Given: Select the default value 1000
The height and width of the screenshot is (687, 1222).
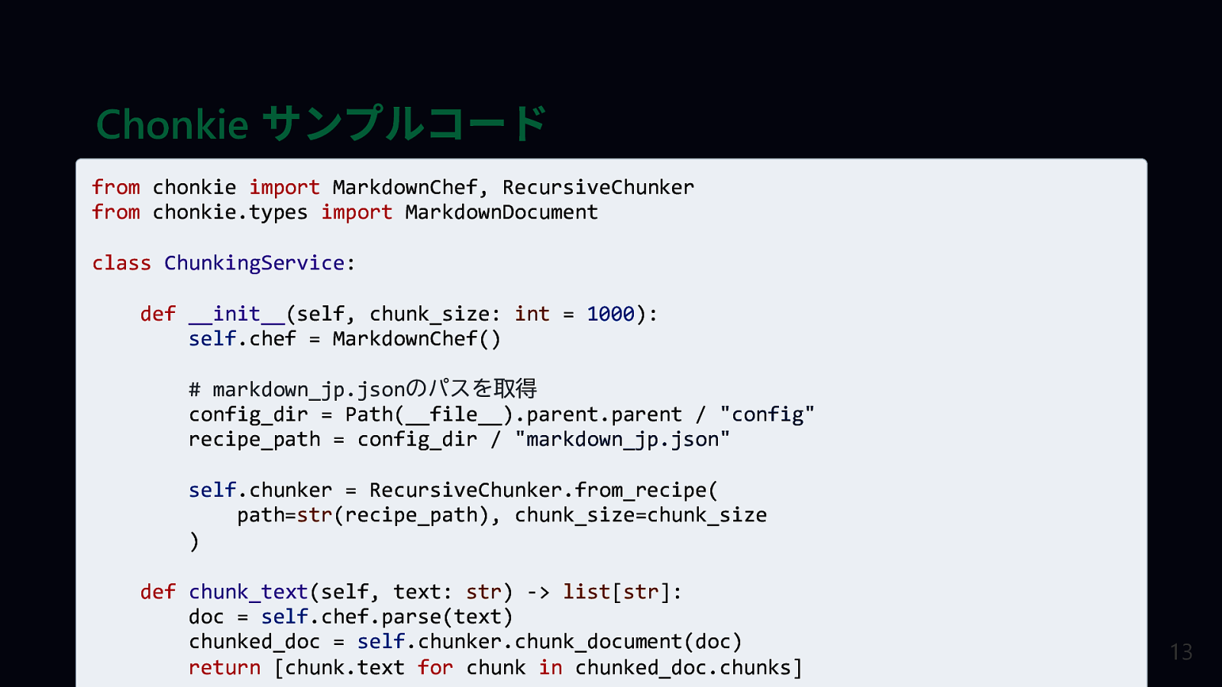Looking at the screenshot, I should tap(610, 314).
